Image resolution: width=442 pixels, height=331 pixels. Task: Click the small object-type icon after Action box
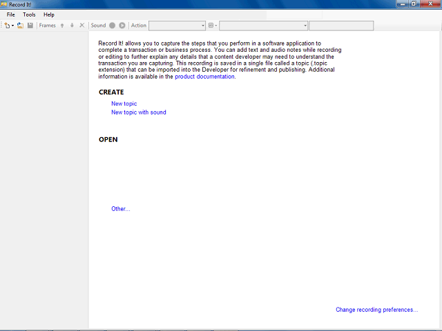coord(212,26)
